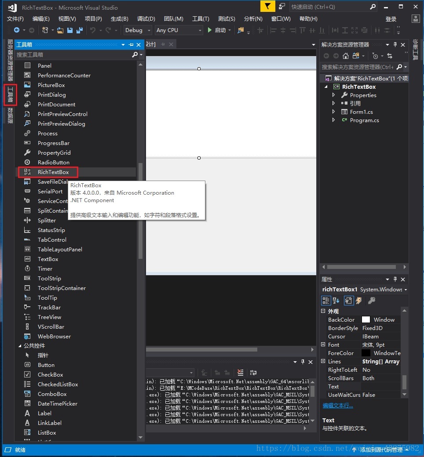Viewport: 424px width, 457px height.
Task: Collapse the 公共控件 toolbox group
Action: [x=20, y=346]
